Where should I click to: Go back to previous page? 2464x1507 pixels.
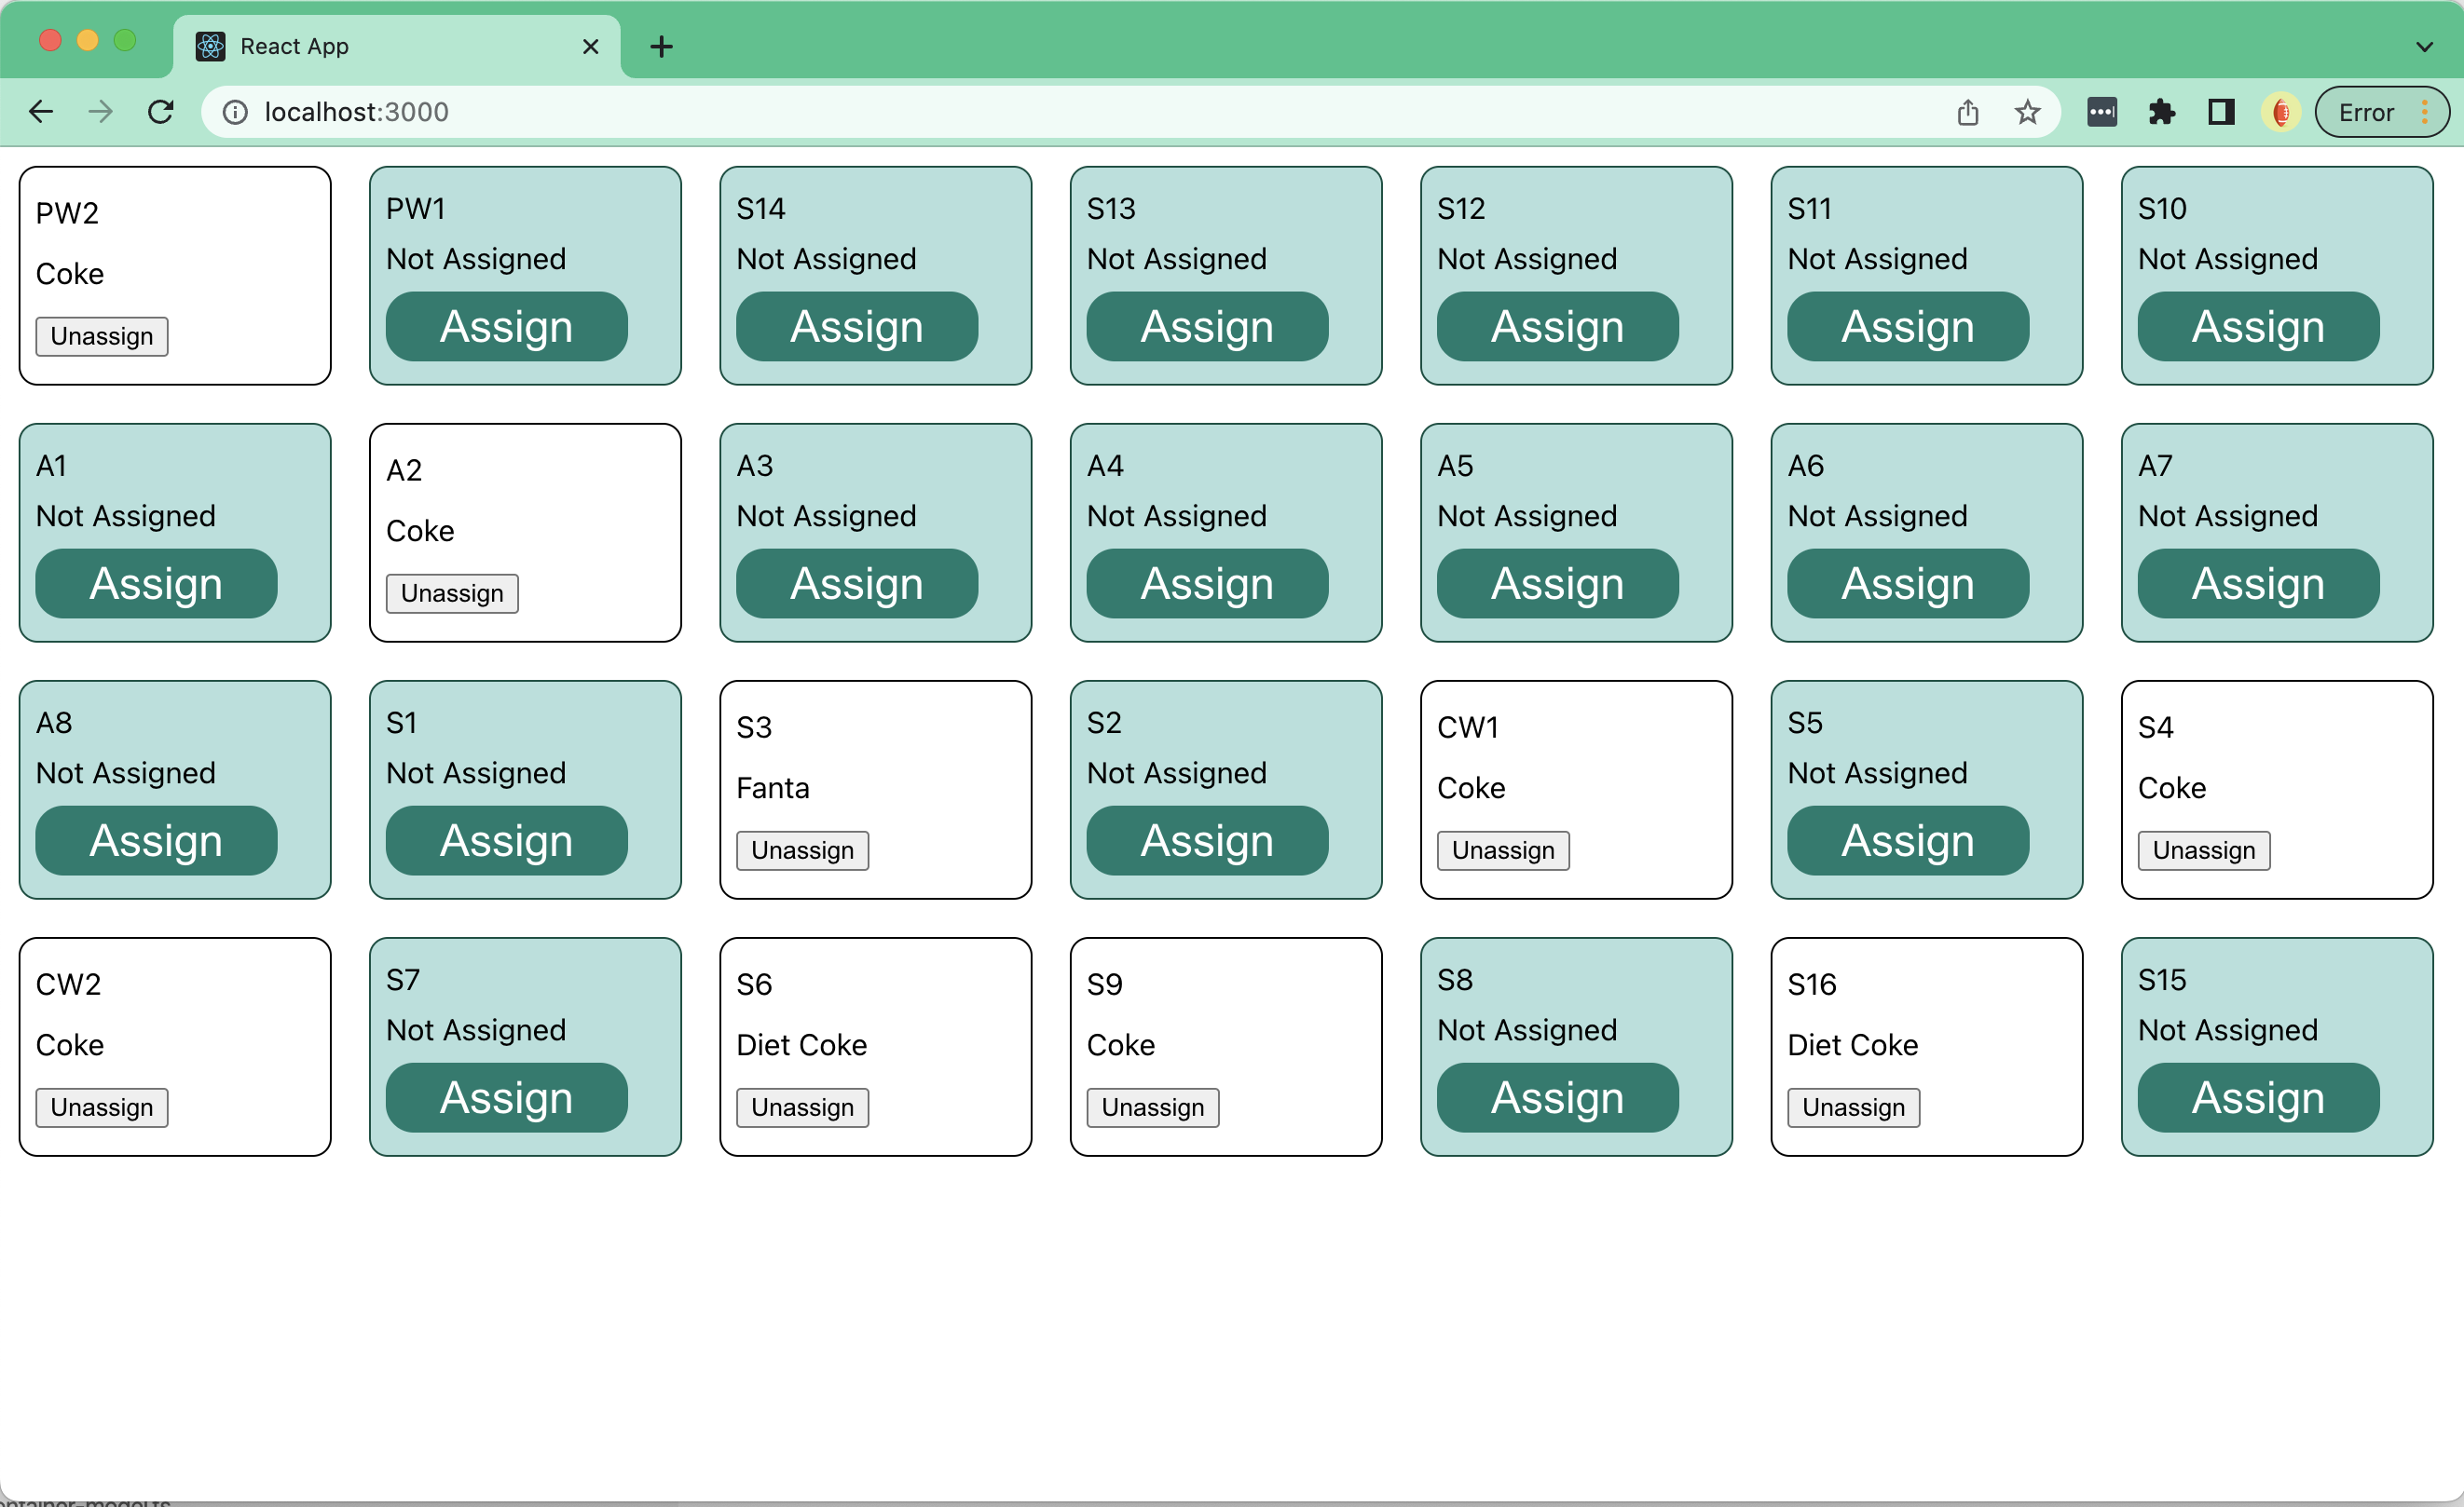pos(41,112)
